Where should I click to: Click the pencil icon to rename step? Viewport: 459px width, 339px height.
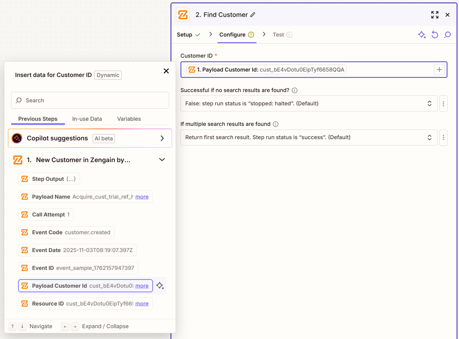[x=253, y=15]
